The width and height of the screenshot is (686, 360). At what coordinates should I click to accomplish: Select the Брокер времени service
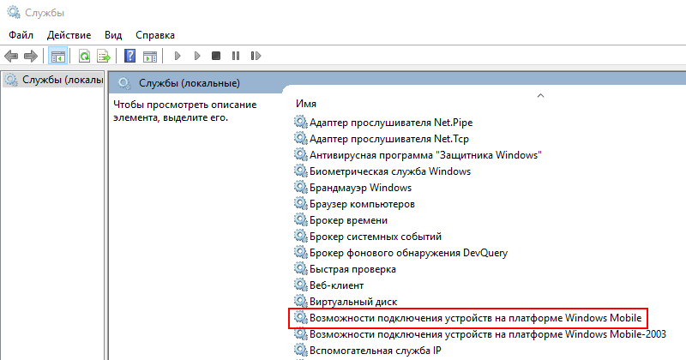coord(340,220)
